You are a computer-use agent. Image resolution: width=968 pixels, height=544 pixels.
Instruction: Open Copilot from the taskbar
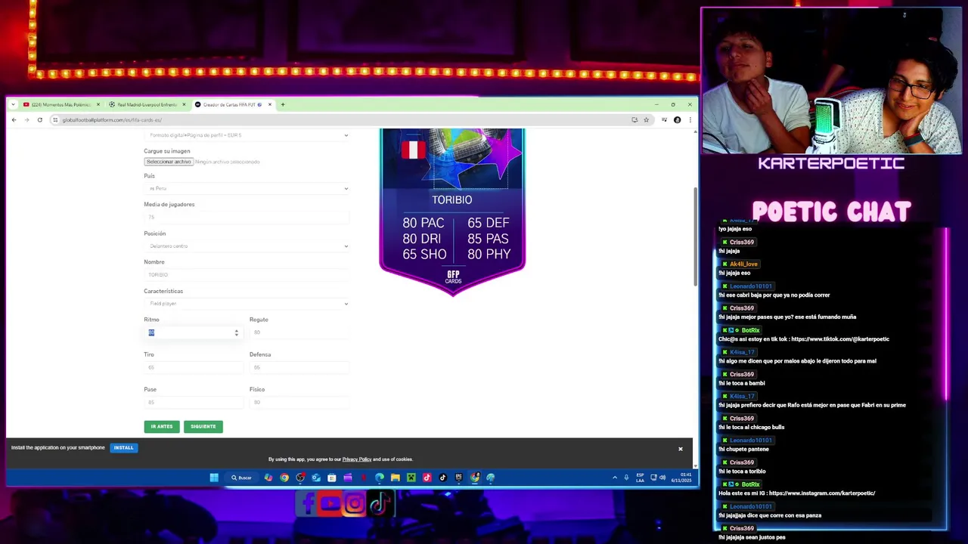[268, 478]
